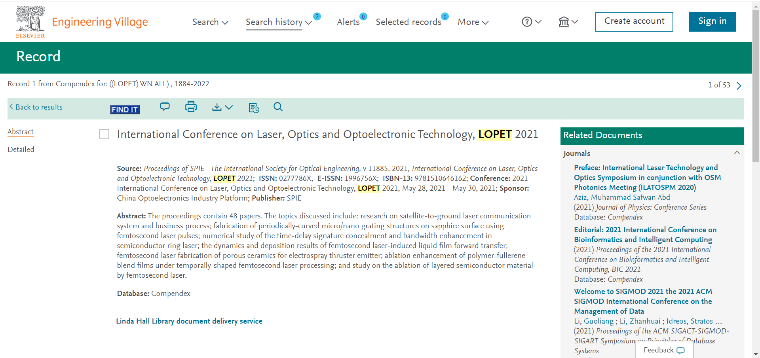Image resolution: width=760 pixels, height=358 pixels.
Task: Click the download record icon
Action: (217, 107)
